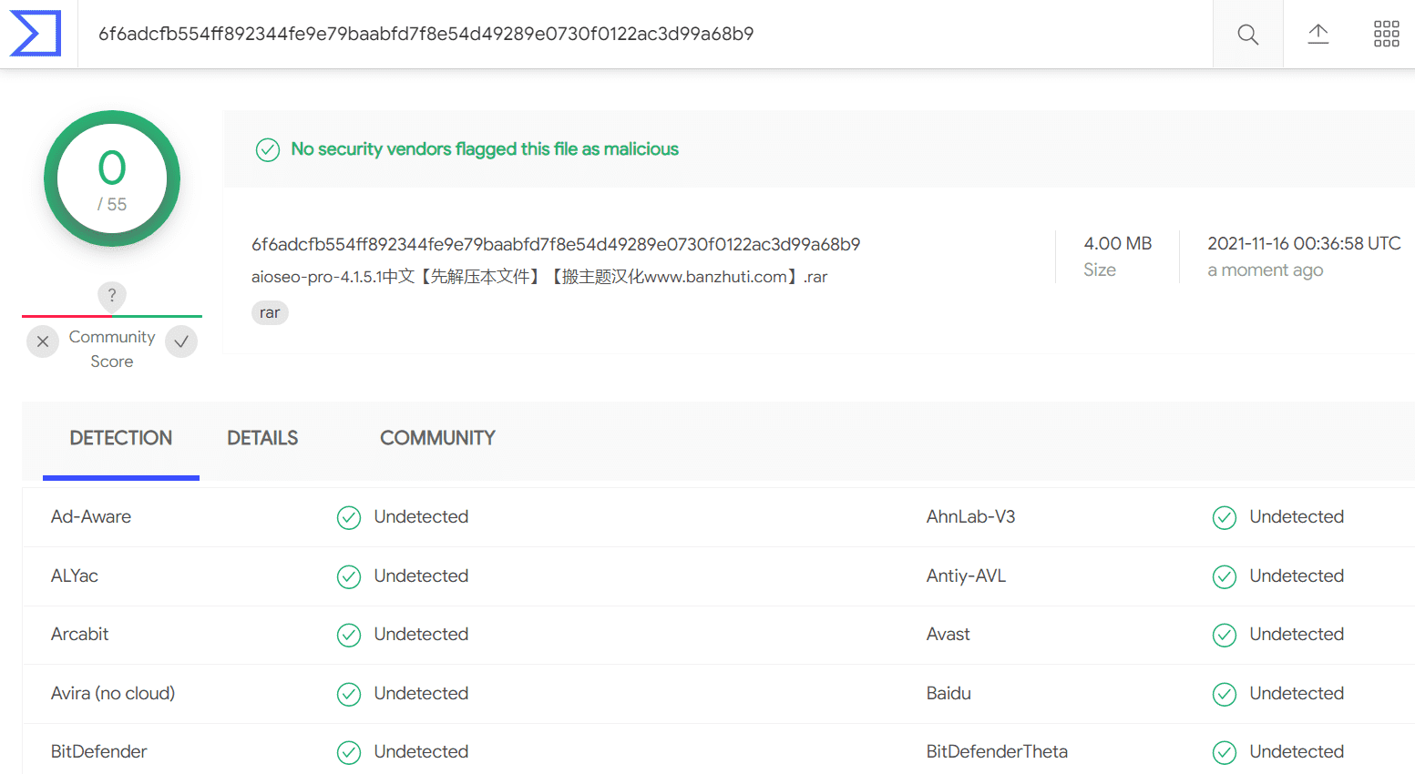Select the DETECTION tab
This screenshot has height=774, width=1415.
point(121,438)
